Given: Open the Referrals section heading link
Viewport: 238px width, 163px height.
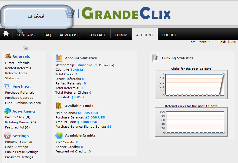Looking at the screenshot, I should point(21,57).
